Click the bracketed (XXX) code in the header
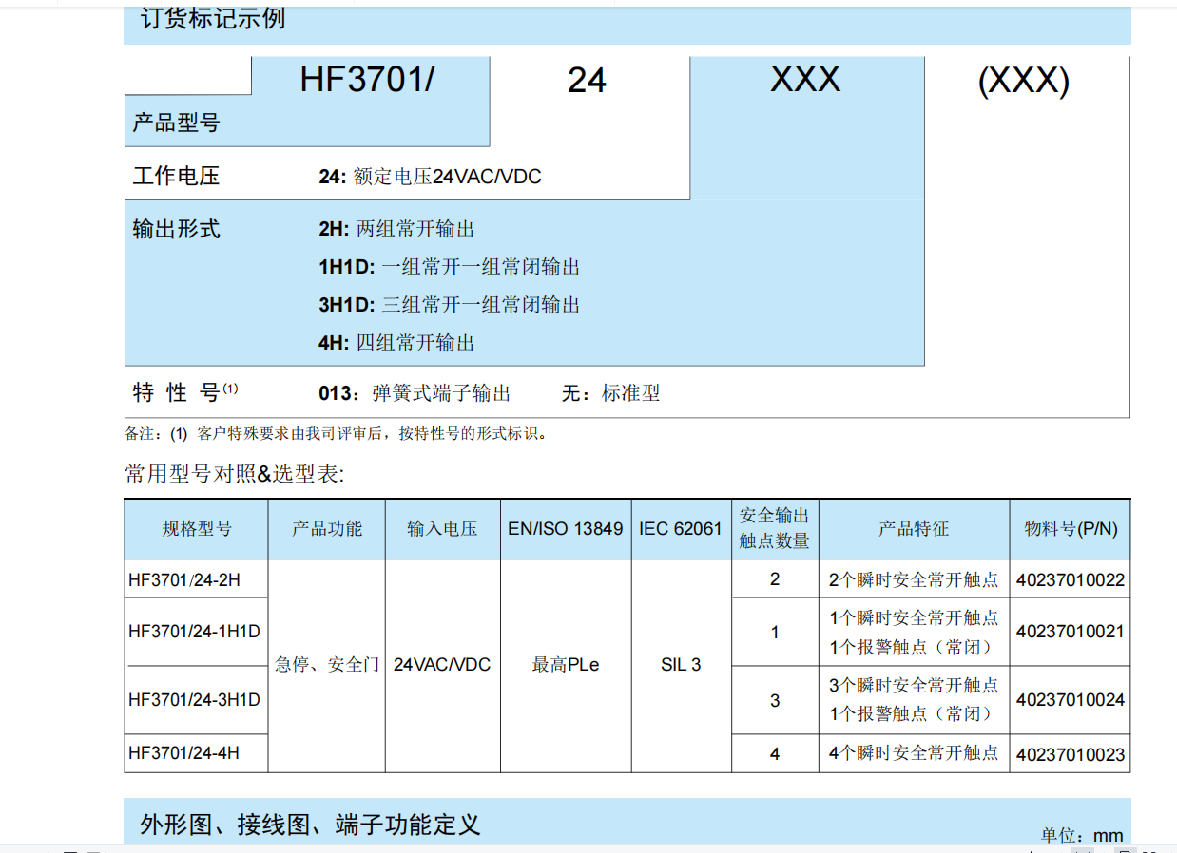 [1024, 82]
